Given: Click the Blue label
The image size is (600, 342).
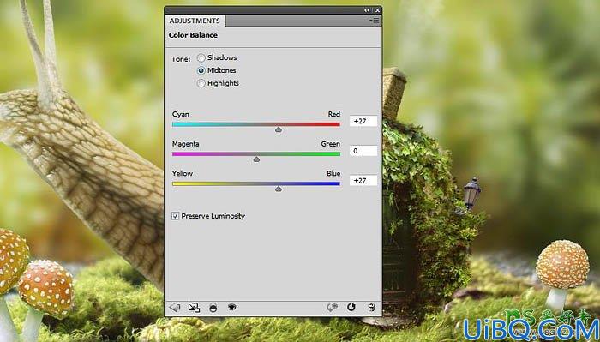Looking at the screenshot, I should pyautogui.click(x=333, y=173).
